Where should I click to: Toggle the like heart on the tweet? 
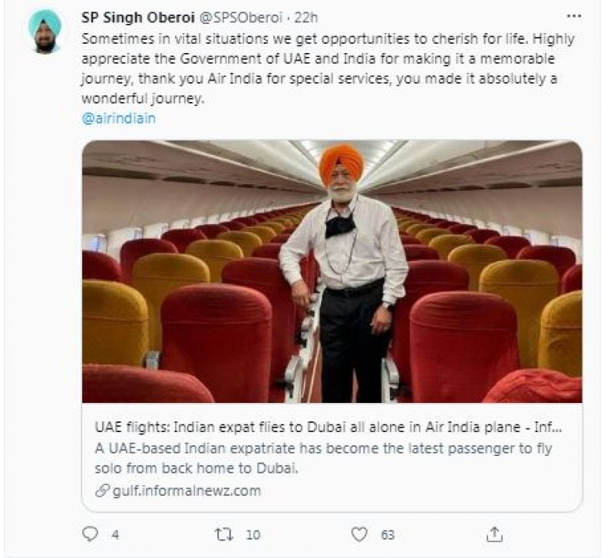click(x=358, y=533)
